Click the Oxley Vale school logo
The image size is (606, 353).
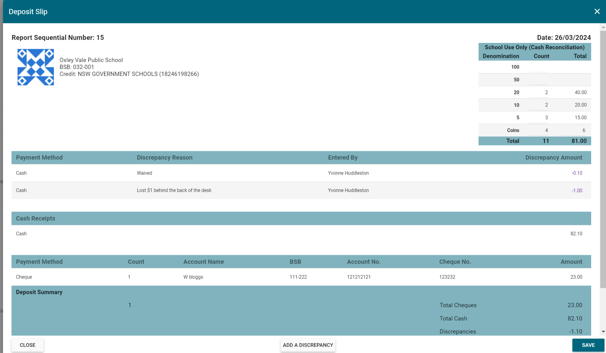[36, 67]
